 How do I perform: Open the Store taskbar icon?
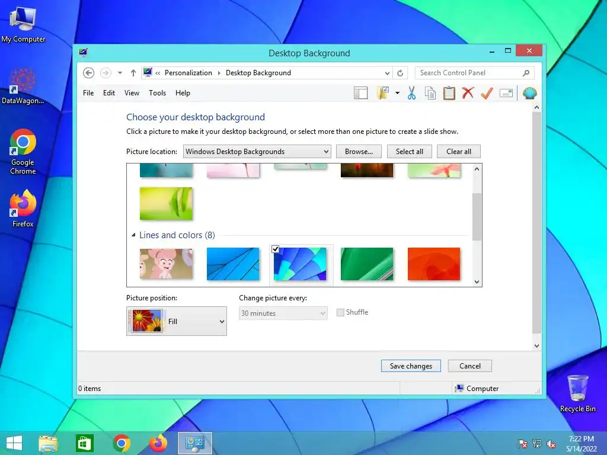pyautogui.click(x=84, y=443)
